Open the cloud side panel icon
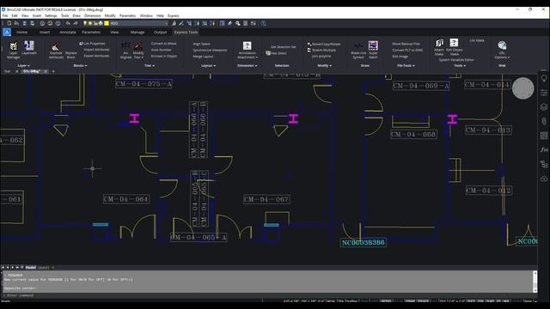Image resolution: width=550 pixels, height=309 pixels. pyautogui.click(x=544, y=179)
